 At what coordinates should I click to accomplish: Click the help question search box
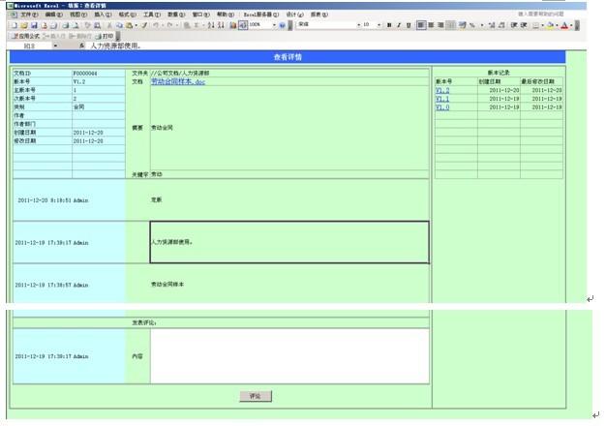coord(541,15)
